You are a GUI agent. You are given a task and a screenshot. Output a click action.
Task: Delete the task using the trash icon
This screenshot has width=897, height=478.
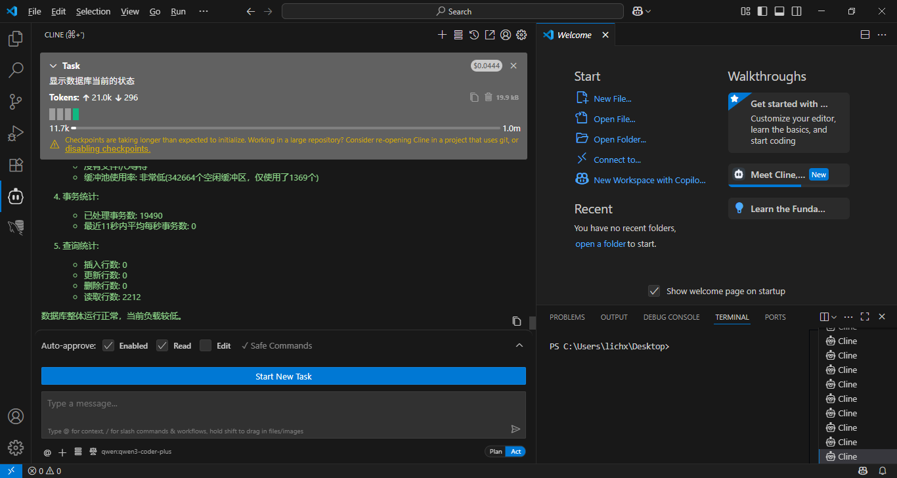pos(489,97)
